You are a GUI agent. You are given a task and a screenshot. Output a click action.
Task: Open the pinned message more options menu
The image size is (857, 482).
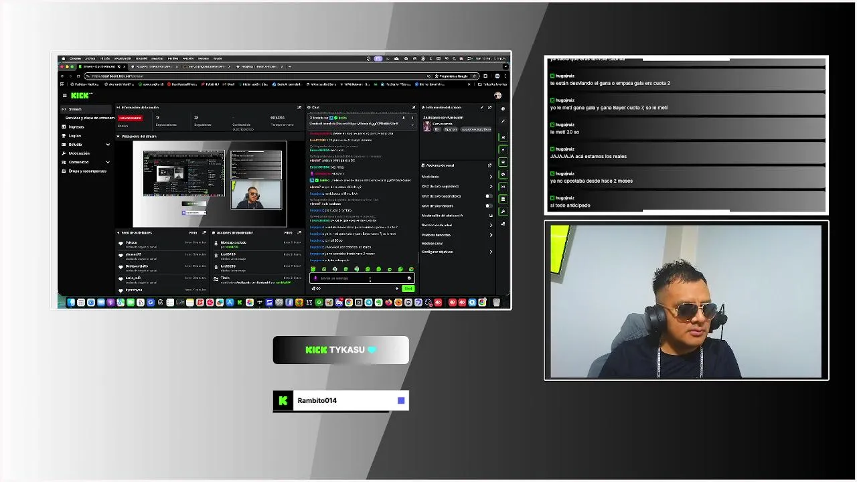412,118
